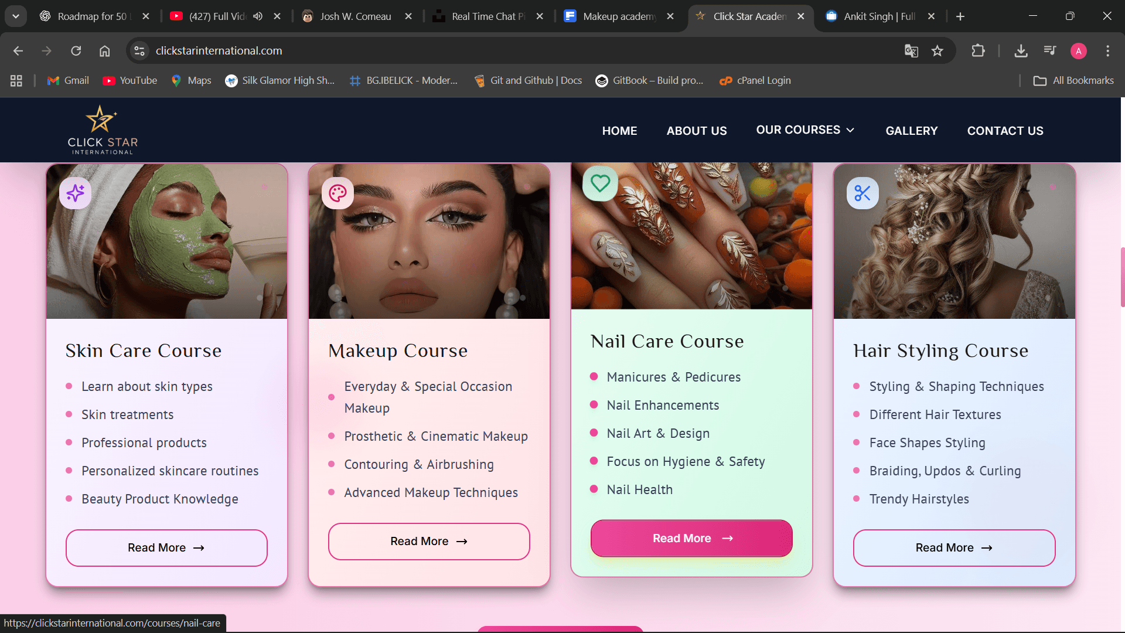The height and width of the screenshot is (633, 1125).
Task: Click the Nail Care nails image
Action: click(x=692, y=236)
